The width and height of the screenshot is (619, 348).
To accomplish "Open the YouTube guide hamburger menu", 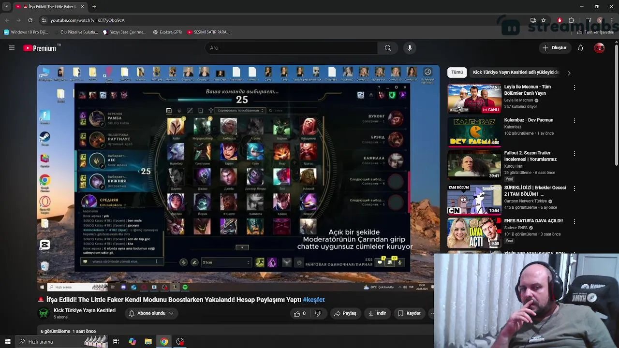I will (12, 48).
